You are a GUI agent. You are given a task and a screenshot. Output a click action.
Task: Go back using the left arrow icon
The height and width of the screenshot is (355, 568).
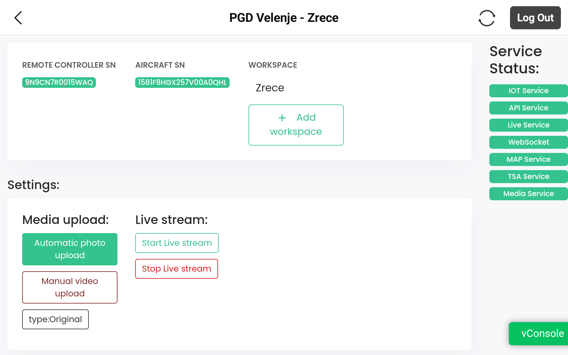18,18
